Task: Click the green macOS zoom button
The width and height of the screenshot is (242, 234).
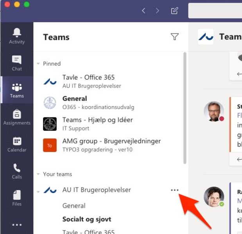Action: (27, 4)
